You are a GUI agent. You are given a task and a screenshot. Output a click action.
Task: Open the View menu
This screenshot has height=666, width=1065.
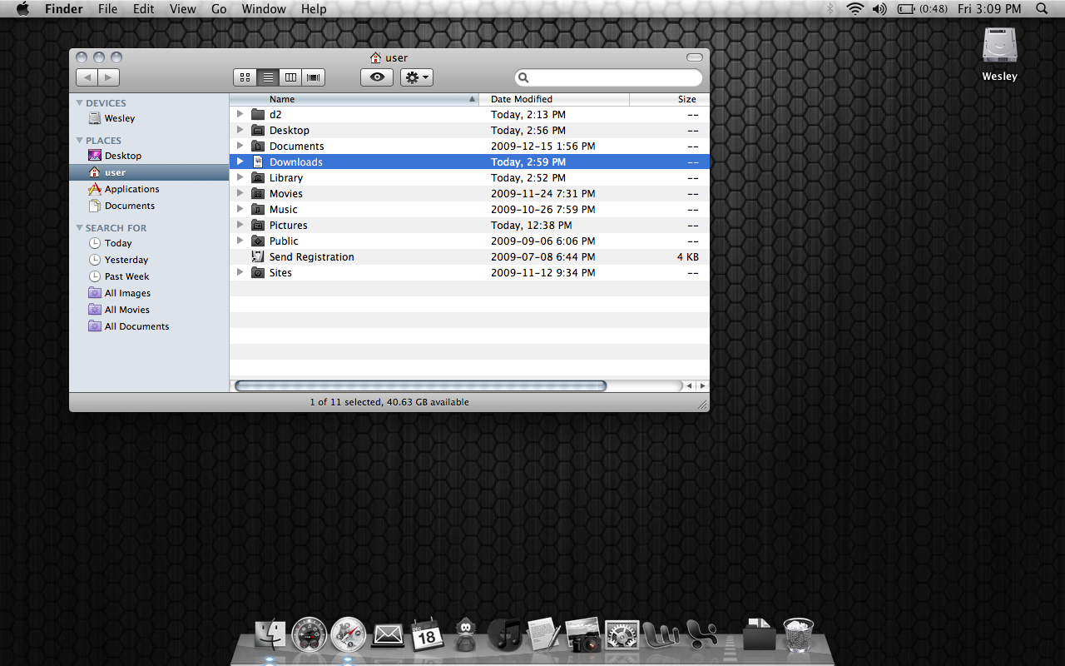pos(182,9)
